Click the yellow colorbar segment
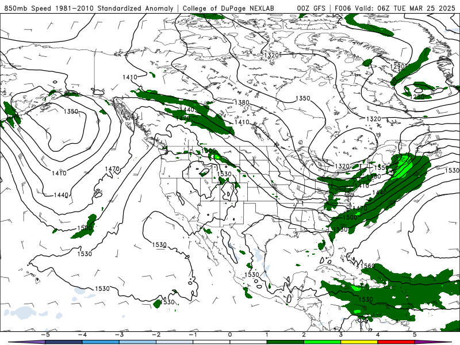This screenshot has height=345, width=460. click(x=359, y=342)
